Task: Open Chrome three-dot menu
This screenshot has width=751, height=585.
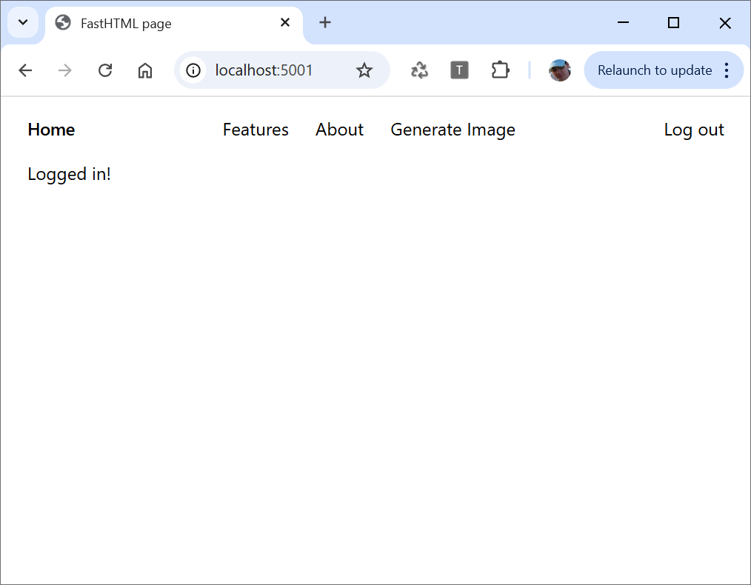Action: tap(727, 70)
